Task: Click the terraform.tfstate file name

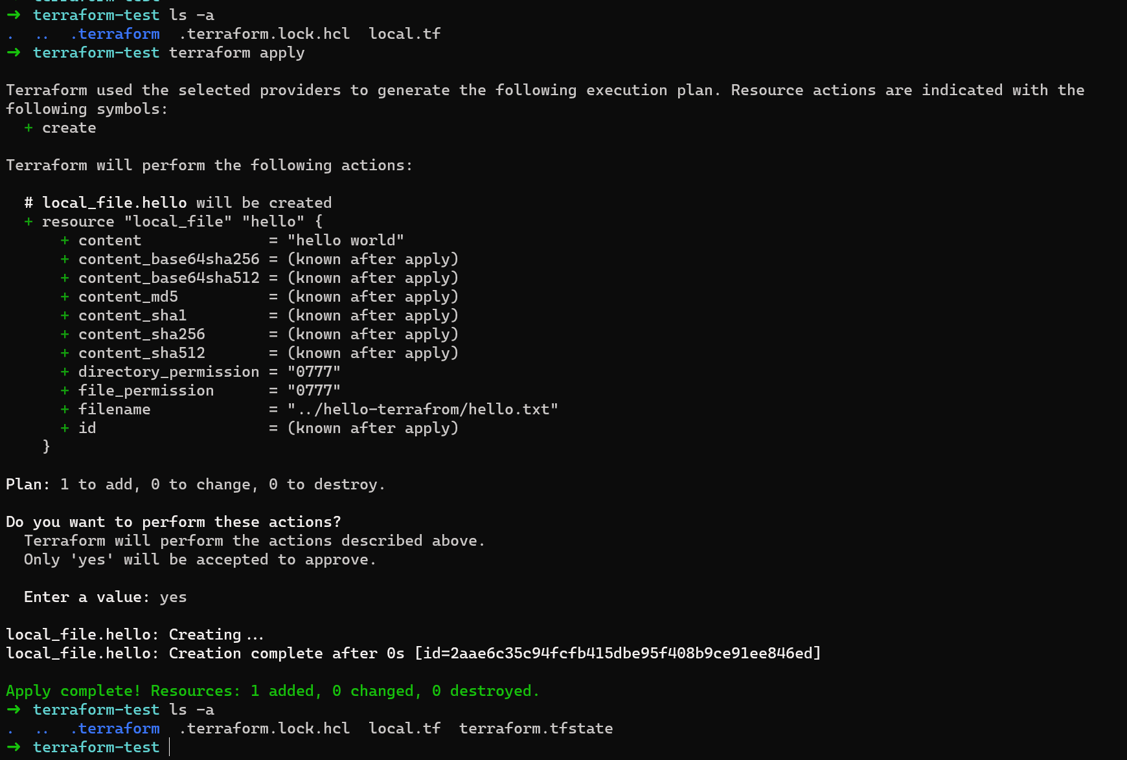Action: coord(536,728)
